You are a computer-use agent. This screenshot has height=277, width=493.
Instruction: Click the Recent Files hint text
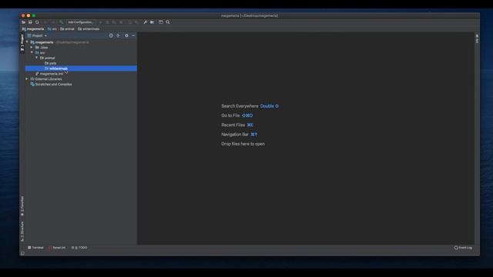pyautogui.click(x=237, y=125)
